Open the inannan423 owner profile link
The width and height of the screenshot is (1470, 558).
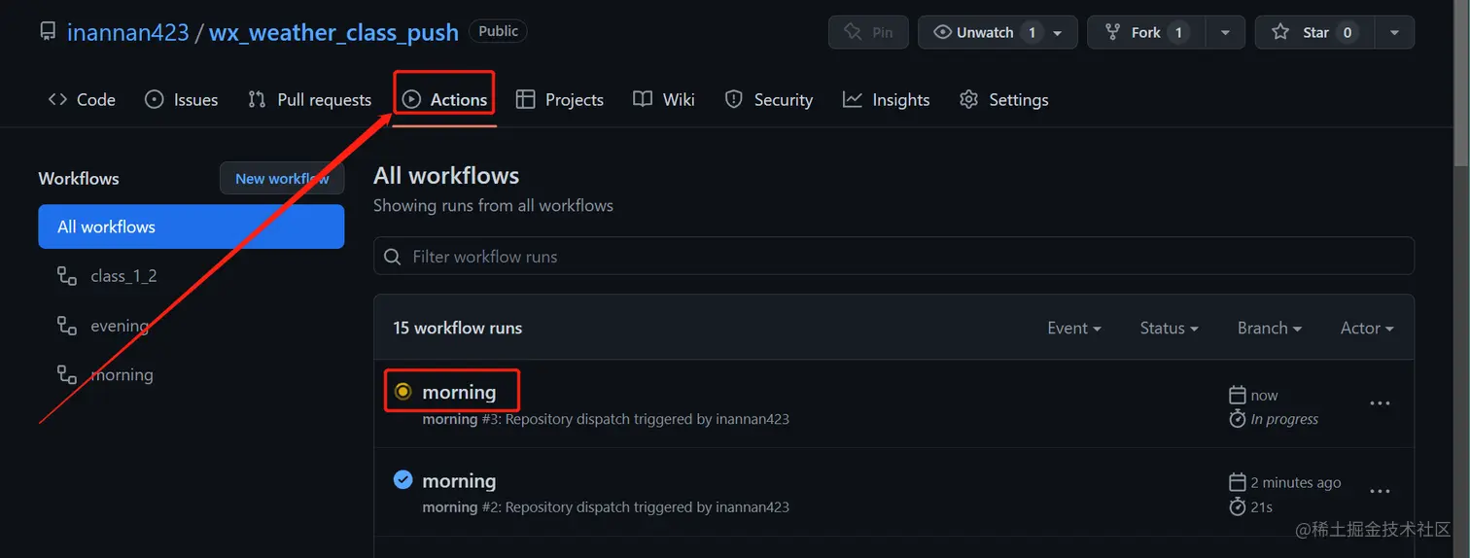127,32
